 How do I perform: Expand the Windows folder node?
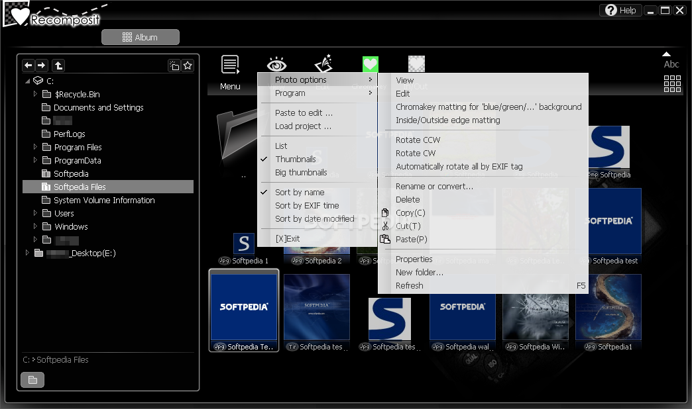coord(35,226)
